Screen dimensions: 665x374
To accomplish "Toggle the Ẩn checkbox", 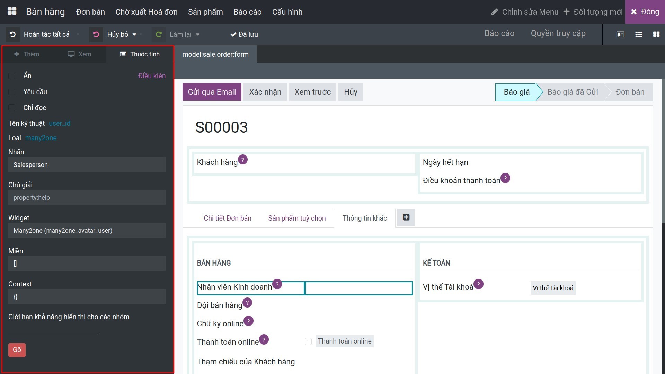I will [12, 76].
